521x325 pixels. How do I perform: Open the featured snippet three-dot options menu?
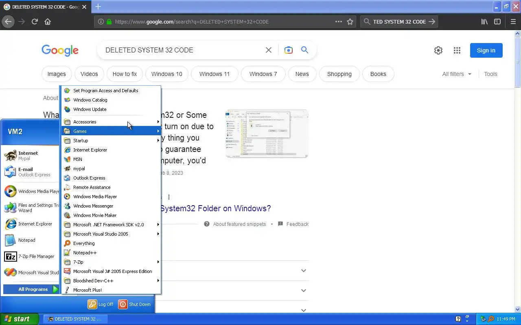coord(169,197)
